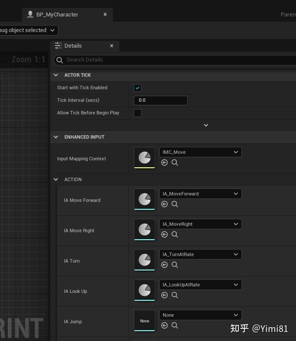Viewport: 296px width, 341px height.
Task: Click the IA Look Up asset thumbnail
Action: point(145,290)
